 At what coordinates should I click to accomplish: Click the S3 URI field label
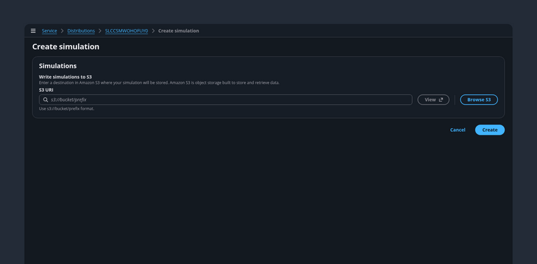click(46, 90)
